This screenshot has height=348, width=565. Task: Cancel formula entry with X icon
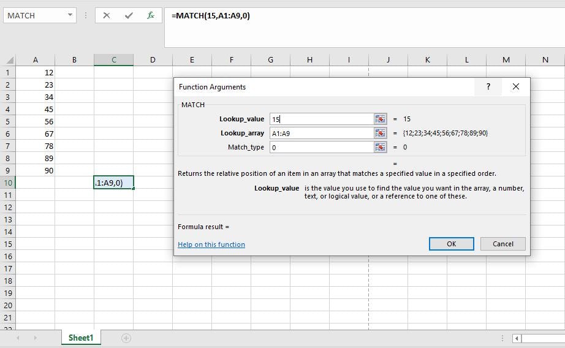point(106,15)
